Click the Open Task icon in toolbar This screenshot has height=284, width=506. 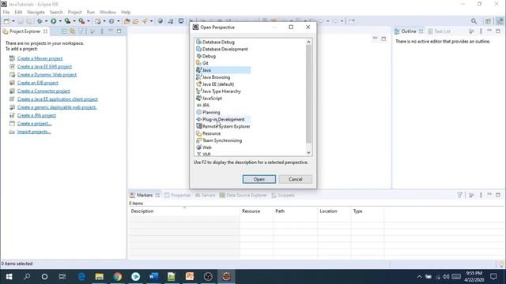(x=135, y=21)
